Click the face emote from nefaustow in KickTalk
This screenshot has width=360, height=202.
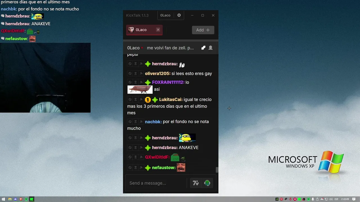click(x=181, y=167)
